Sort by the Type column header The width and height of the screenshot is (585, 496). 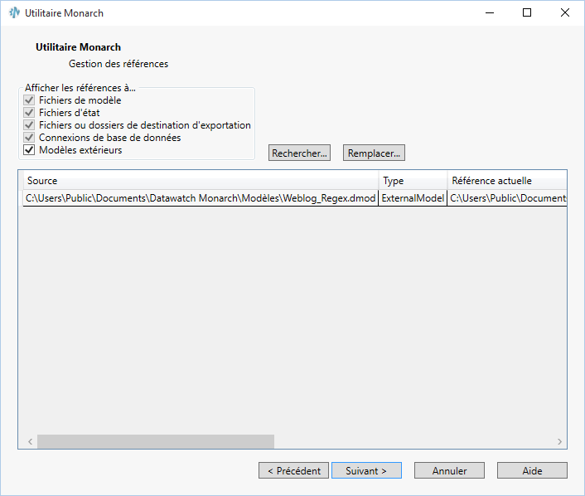[413, 181]
